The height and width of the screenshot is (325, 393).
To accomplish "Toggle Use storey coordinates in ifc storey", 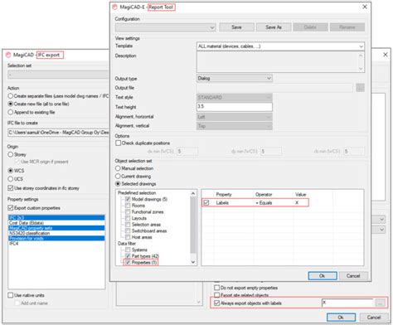I will (11, 188).
